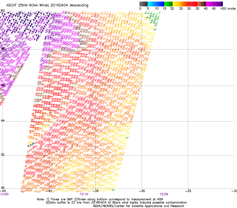The width and height of the screenshot is (237, 208).
Task: Click the latitude label '44'
Action: (x=3, y=121)
